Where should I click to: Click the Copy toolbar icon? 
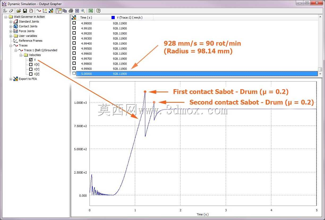[x=65, y=11]
